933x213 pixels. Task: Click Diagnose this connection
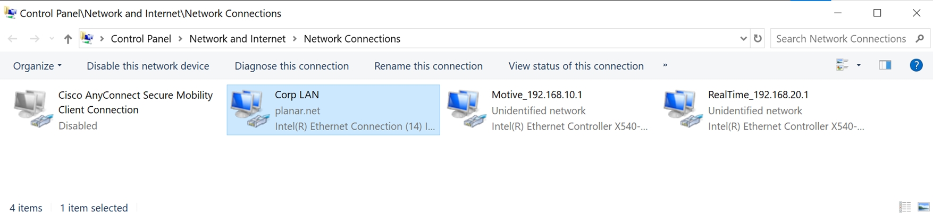(291, 66)
